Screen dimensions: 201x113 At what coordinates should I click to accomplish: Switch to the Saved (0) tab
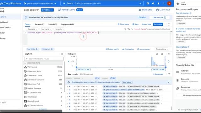[52, 24]
